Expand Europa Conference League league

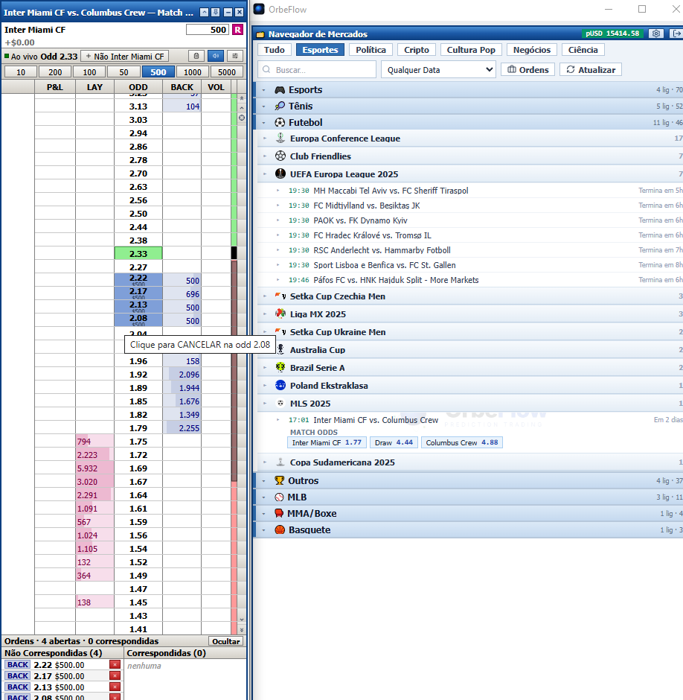coord(265,139)
